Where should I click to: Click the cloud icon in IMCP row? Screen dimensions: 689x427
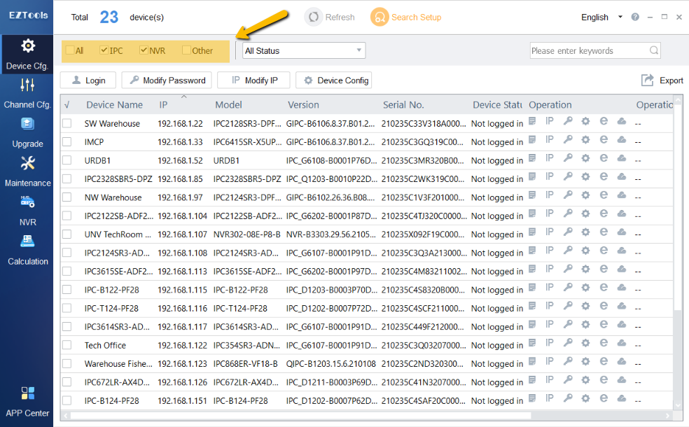click(621, 140)
